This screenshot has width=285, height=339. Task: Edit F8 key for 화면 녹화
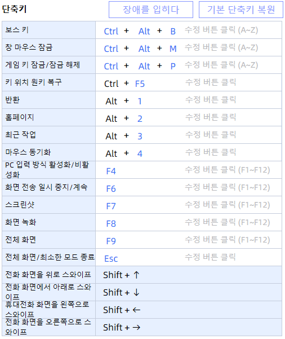111,224
